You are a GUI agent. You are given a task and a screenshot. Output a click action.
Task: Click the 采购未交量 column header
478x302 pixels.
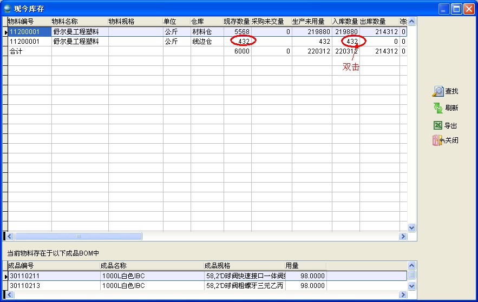pos(271,22)
